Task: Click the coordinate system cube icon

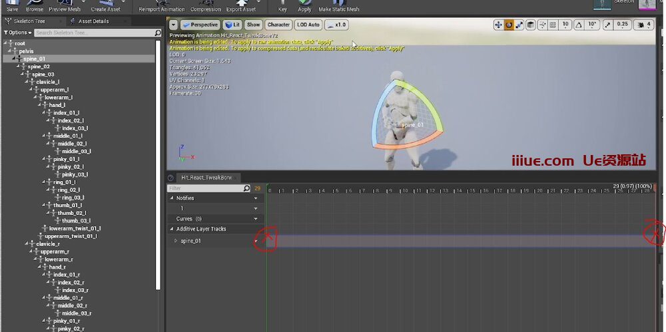Action: pyautogui.click(x=531, y=25)
